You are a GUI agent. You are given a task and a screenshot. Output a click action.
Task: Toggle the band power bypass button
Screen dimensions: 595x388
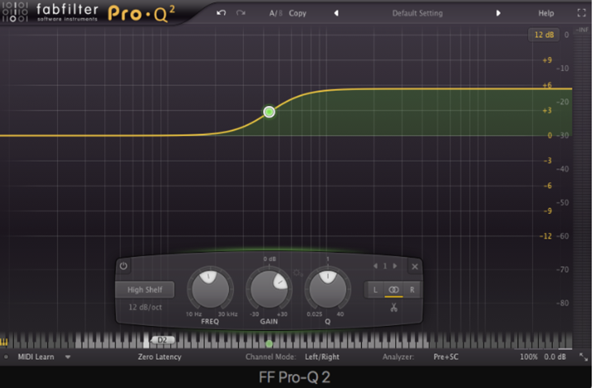pyautogui.click(x=124, y=266)
